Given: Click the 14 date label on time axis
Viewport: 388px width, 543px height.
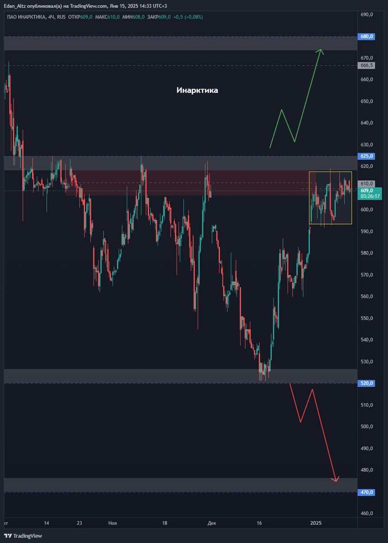Looking at the screenshot, I should (47, 523).
